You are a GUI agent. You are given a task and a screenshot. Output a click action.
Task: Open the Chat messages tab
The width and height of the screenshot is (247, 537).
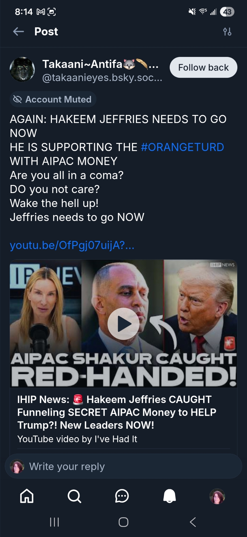tap(122, 496)
